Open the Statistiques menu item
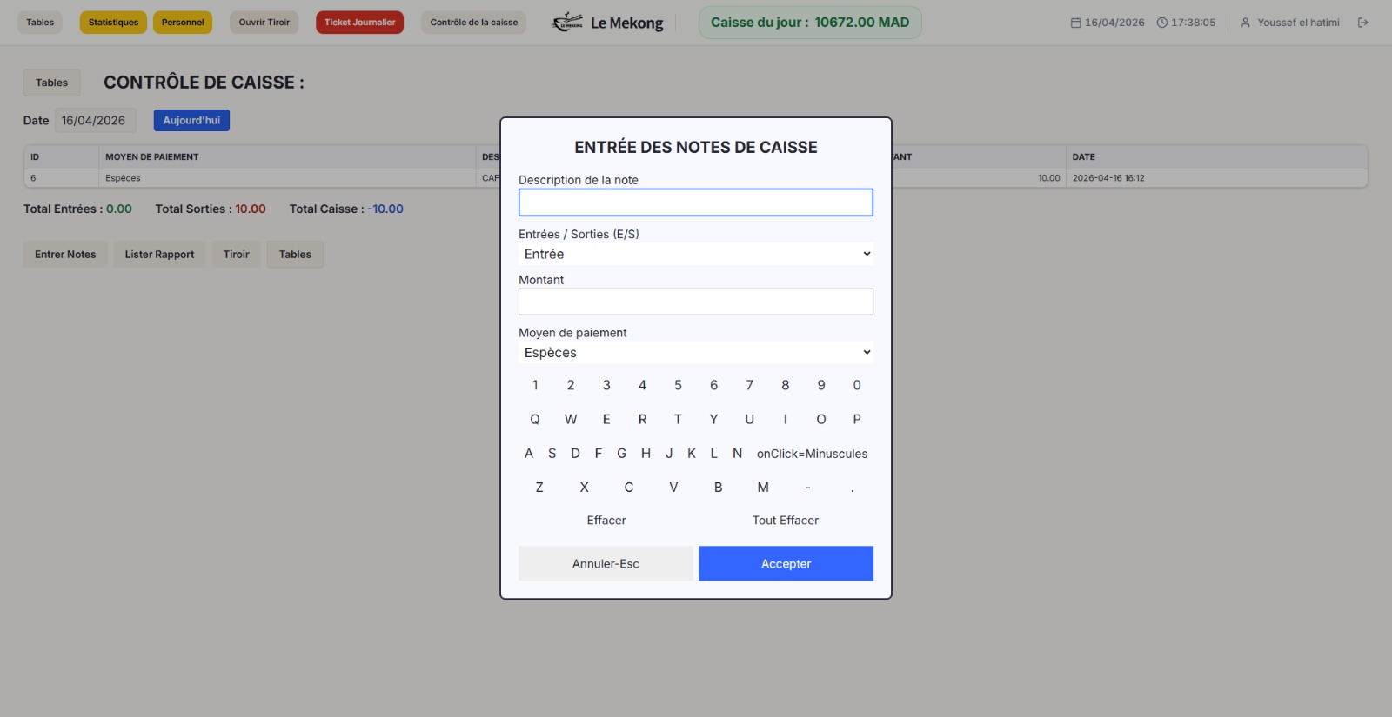The height and width of the screenshot is (717, 1392). pos(113,23)
